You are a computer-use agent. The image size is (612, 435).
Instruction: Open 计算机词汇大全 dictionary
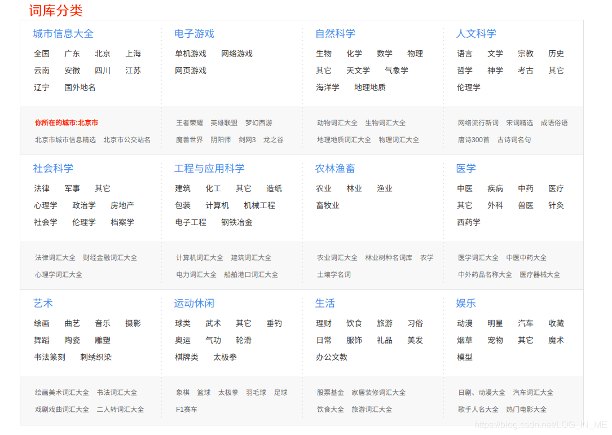200,258
